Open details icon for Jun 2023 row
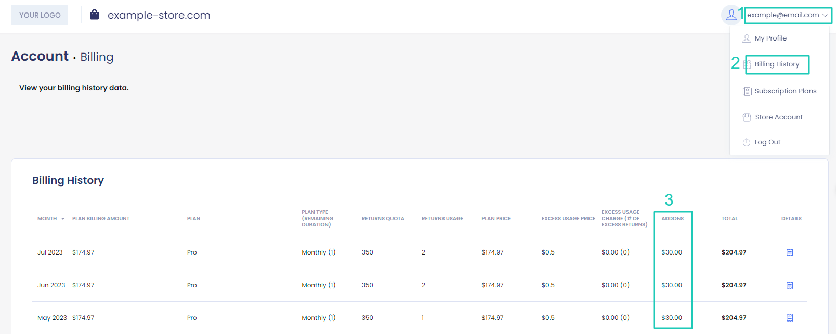Viewport: 836px width, 334px height. [789, 285]
